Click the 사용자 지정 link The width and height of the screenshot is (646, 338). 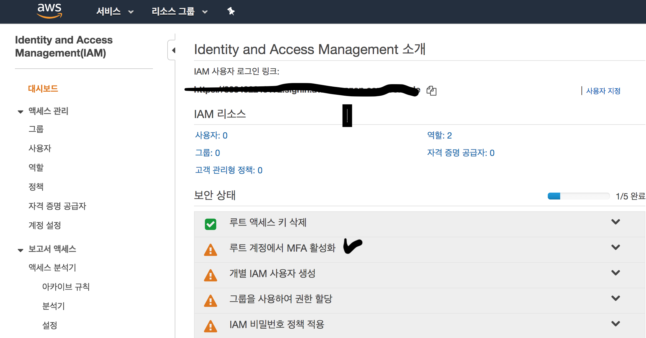click(603, 91)
